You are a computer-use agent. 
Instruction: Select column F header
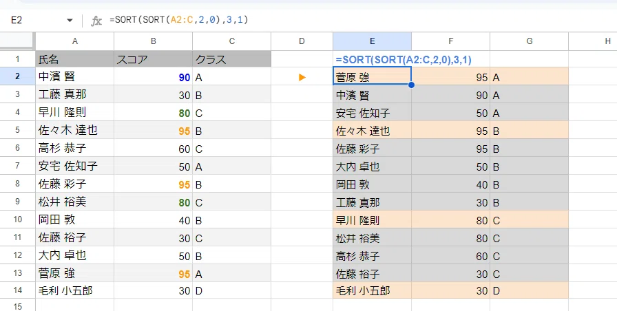[x=450, y=41]
